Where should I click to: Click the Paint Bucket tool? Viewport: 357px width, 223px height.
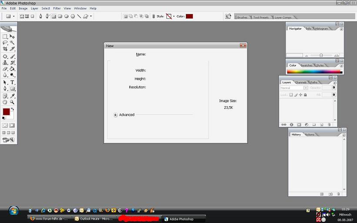click(12, 69)
